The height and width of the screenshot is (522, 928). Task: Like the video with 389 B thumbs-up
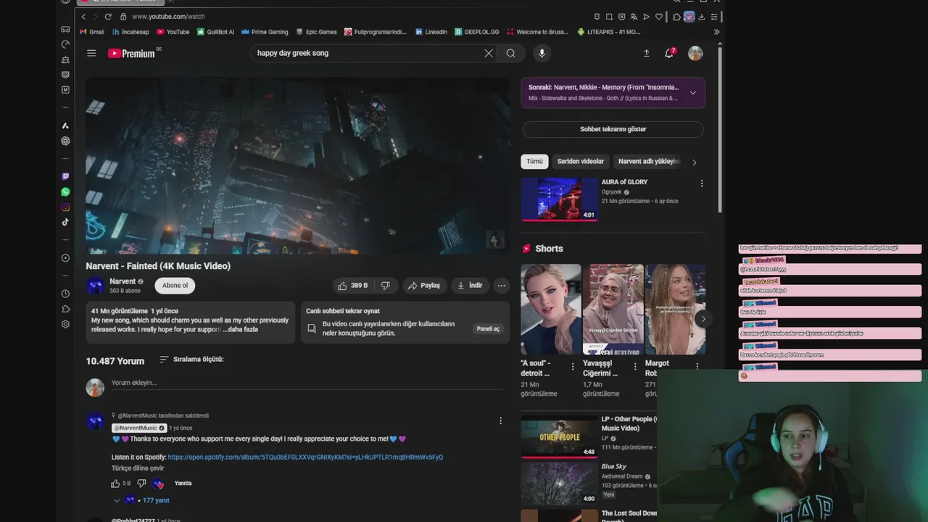(353, 286)
